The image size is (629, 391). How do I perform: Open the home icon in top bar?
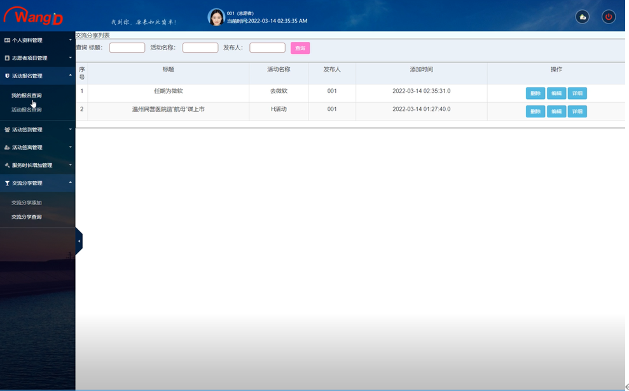[x=582, y=17]
